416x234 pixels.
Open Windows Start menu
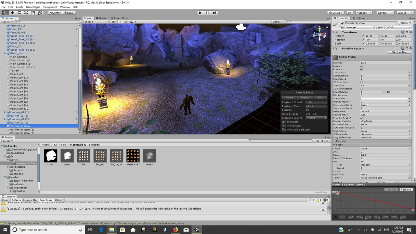coord(5,230)
